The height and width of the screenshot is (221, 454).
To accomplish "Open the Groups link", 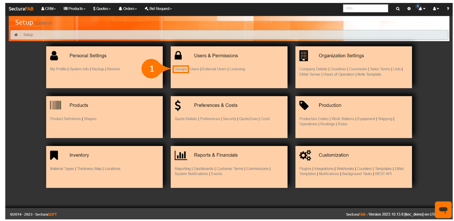I will (x=180, y=69).
